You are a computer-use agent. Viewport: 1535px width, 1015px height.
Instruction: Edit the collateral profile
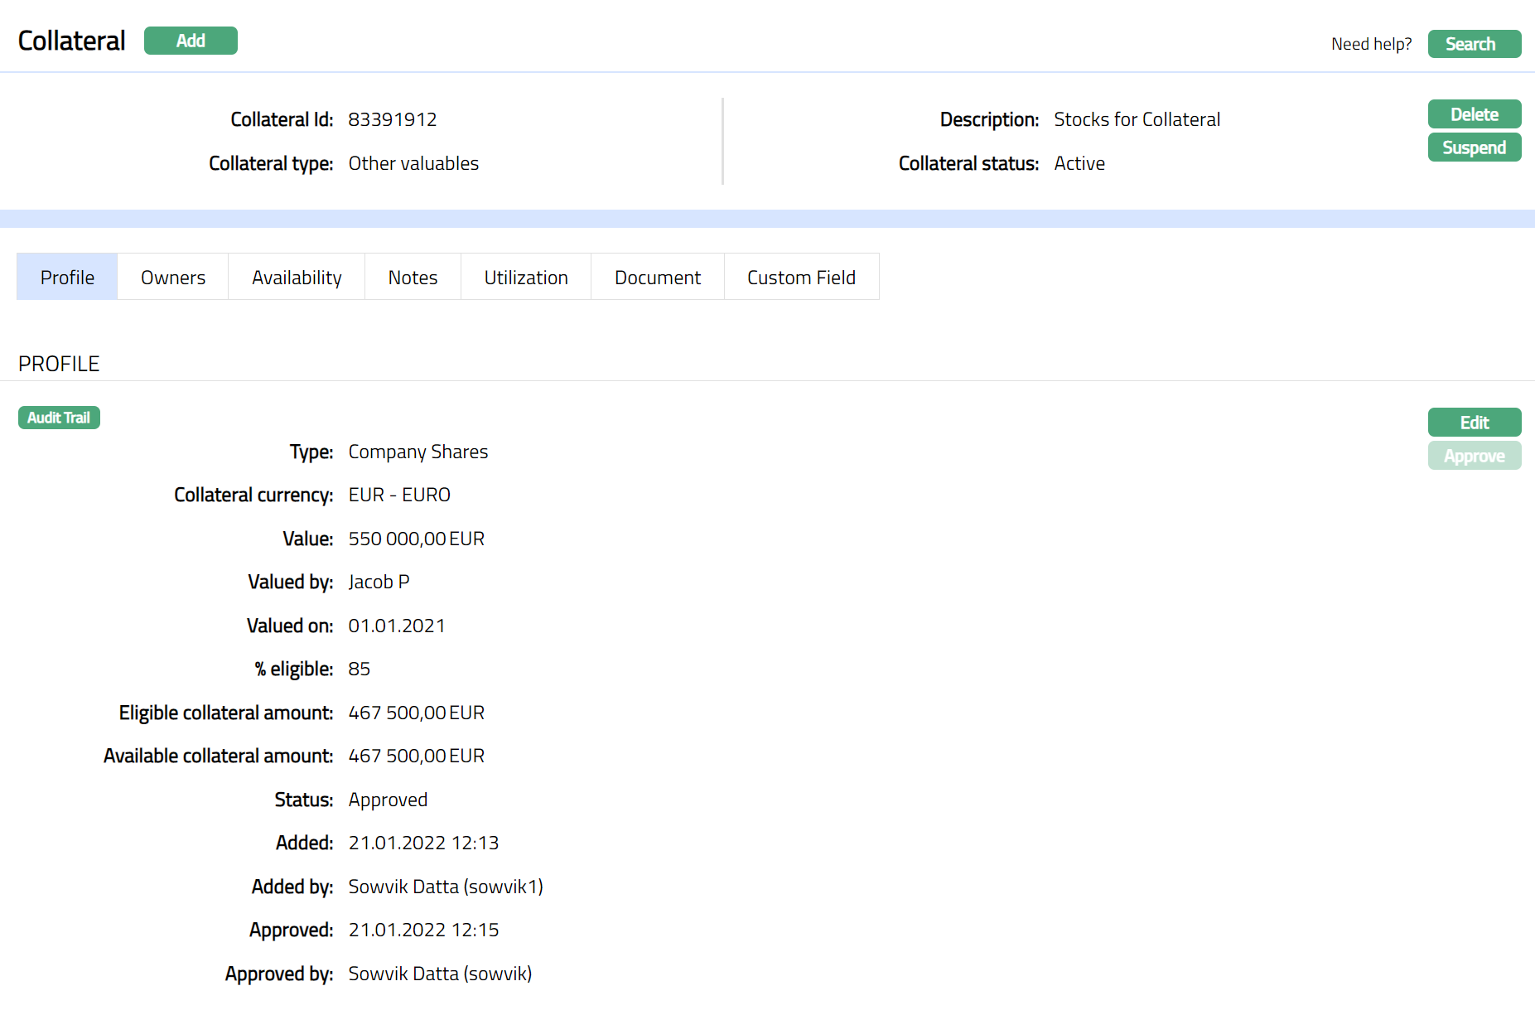tap(1474, 423)
